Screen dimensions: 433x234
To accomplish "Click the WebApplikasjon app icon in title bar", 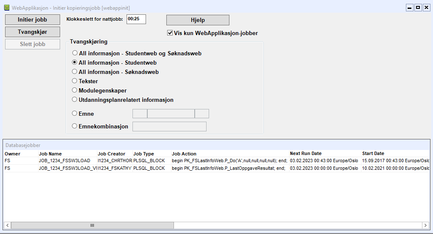I will pos(7,8).
